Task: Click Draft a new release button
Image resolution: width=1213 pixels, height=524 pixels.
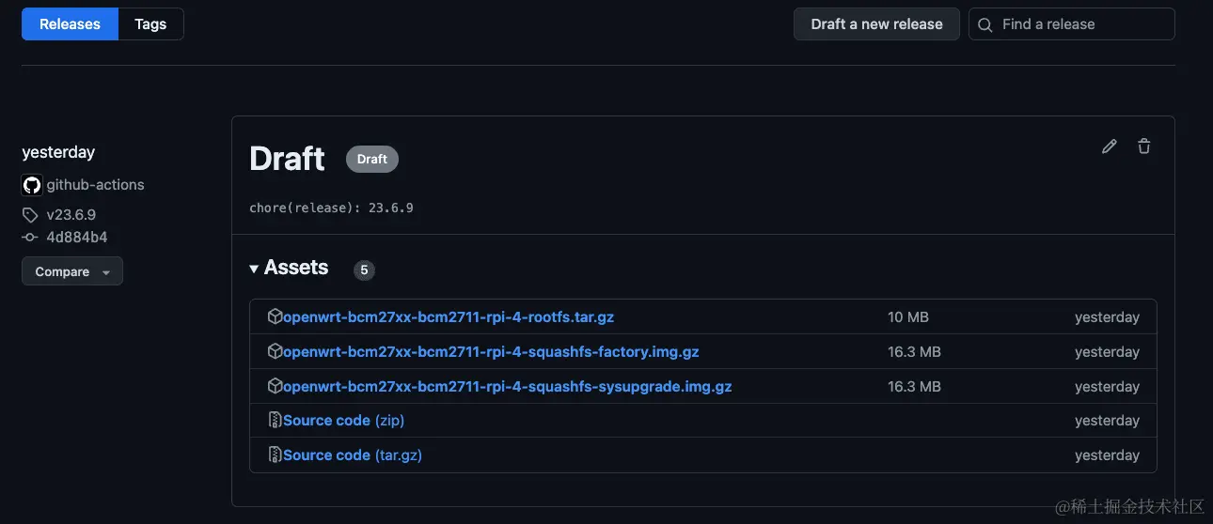Action: (876, 24)
